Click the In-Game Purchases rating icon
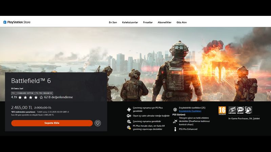The height and width of the screenshot is (152, 271). point(232,110)
